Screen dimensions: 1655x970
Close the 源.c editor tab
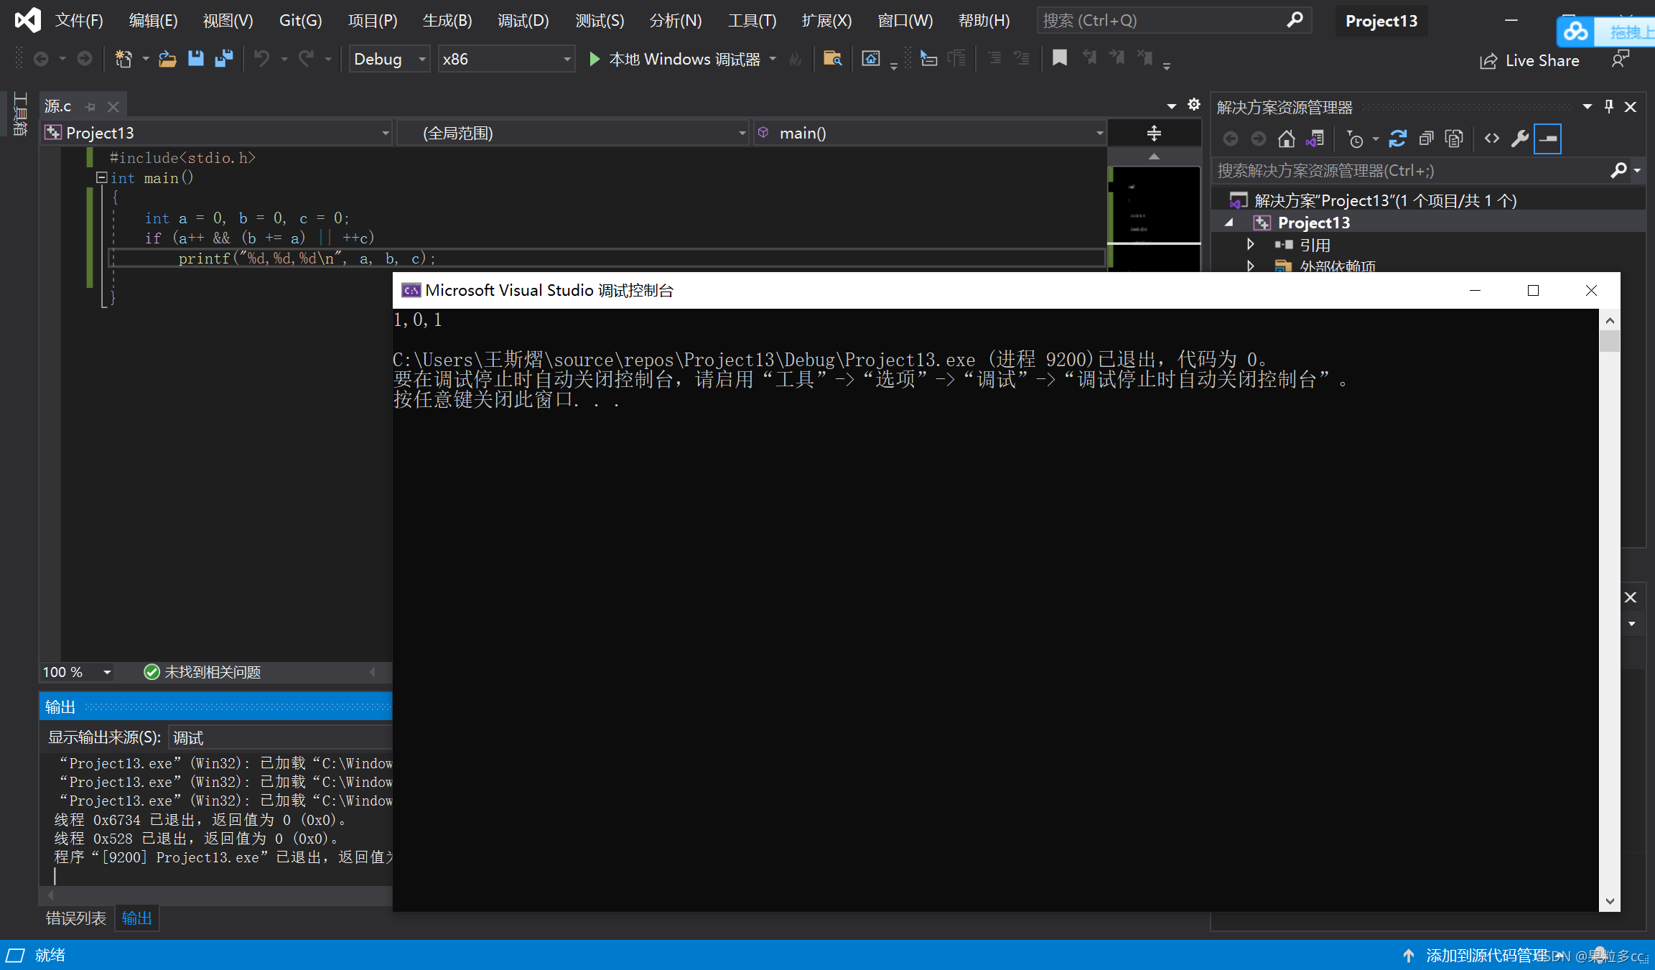tap(113, 106)
